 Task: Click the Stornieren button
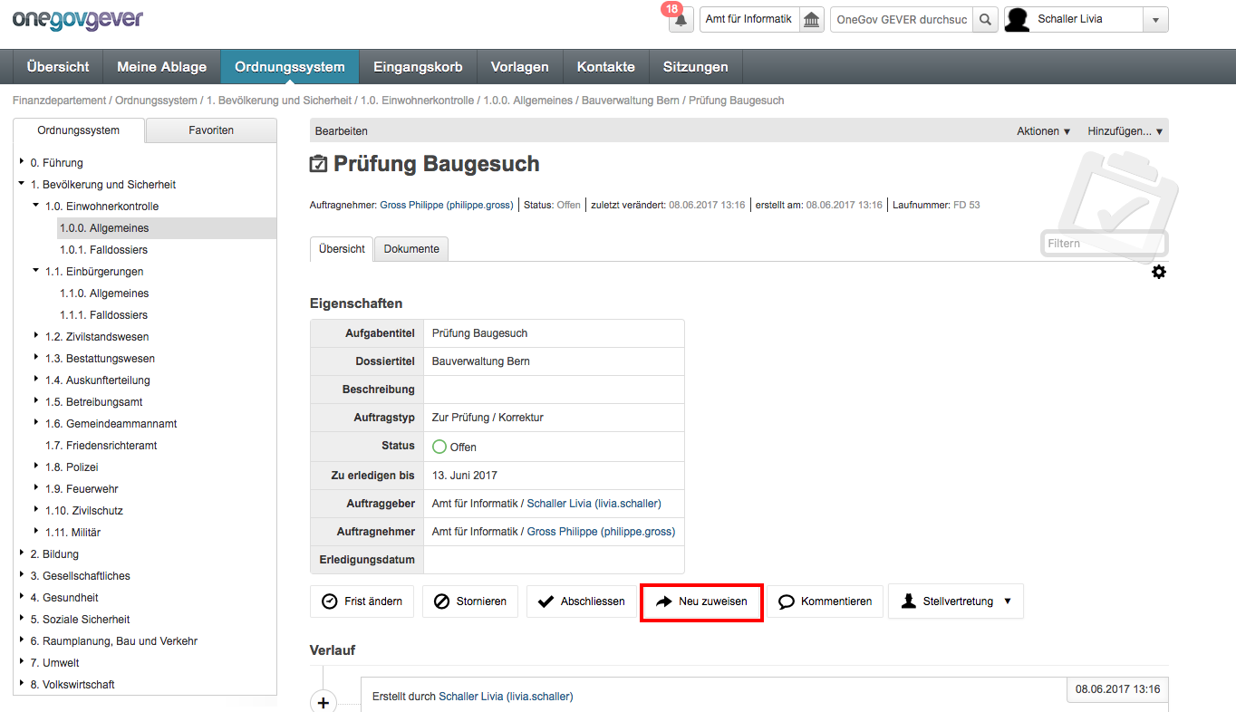click(x=470, y=601)
